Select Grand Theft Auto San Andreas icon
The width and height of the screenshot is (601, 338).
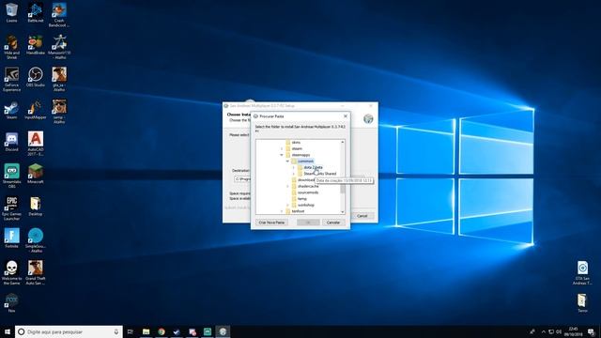point(36,272)
